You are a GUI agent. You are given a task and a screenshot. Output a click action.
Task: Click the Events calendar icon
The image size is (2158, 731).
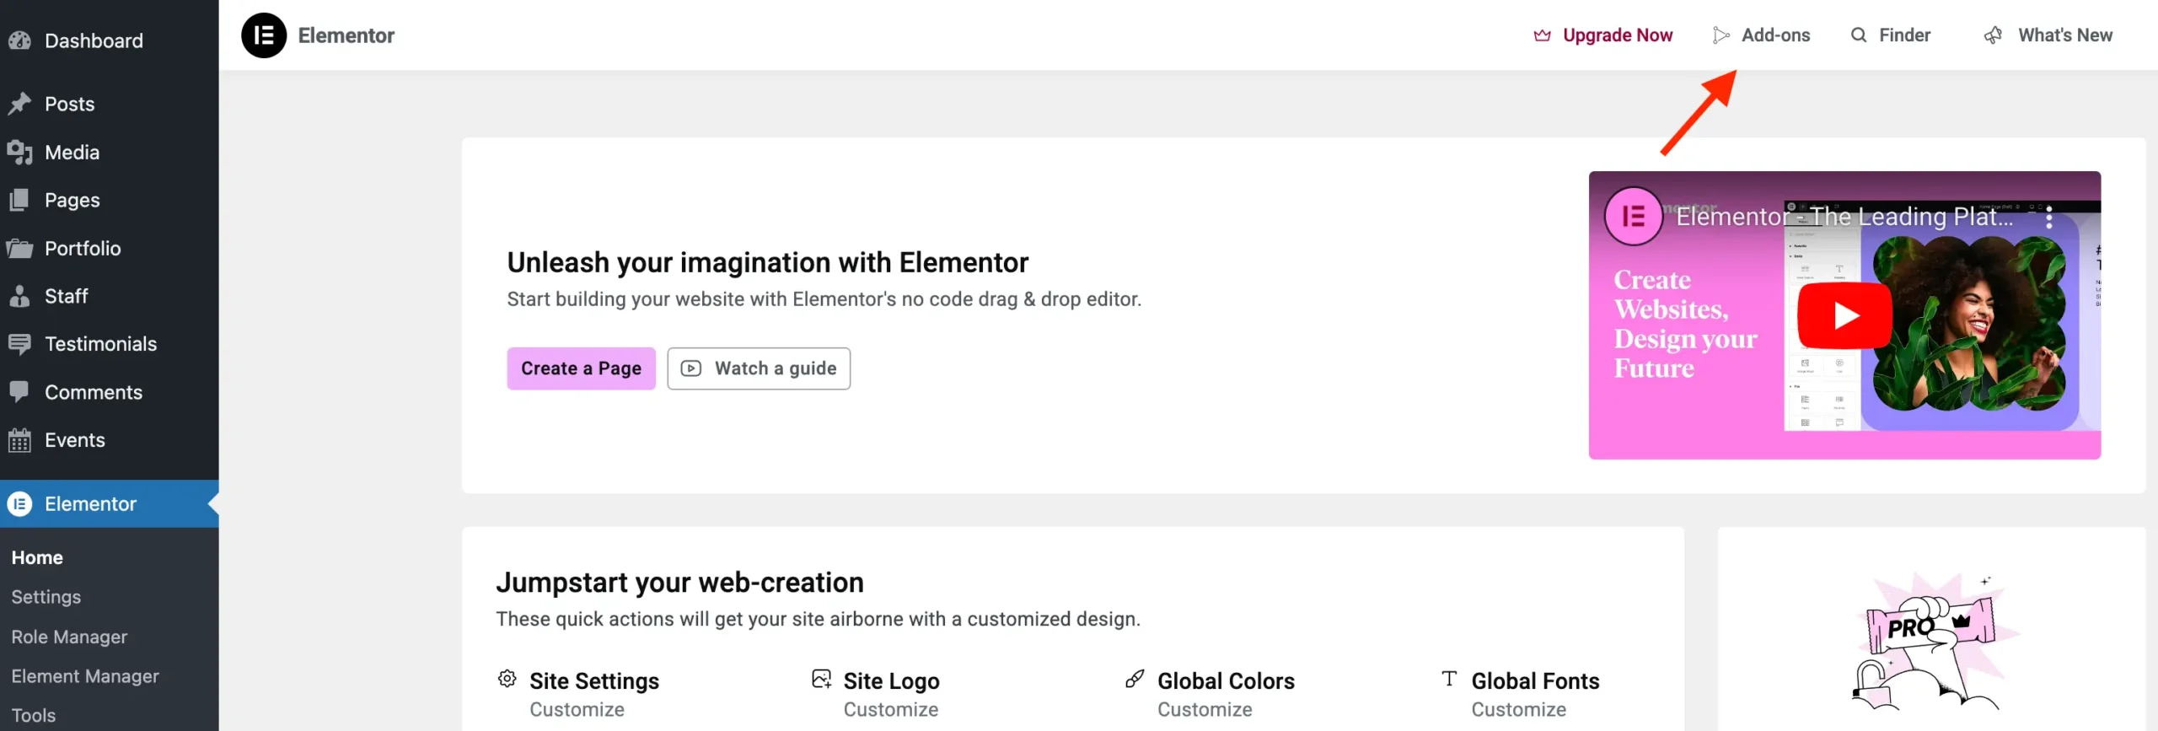[x=19, y=440]
